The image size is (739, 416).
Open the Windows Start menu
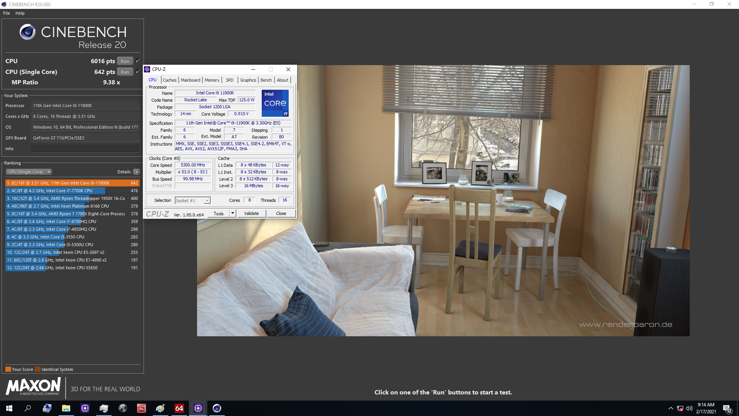click(9, 408)
